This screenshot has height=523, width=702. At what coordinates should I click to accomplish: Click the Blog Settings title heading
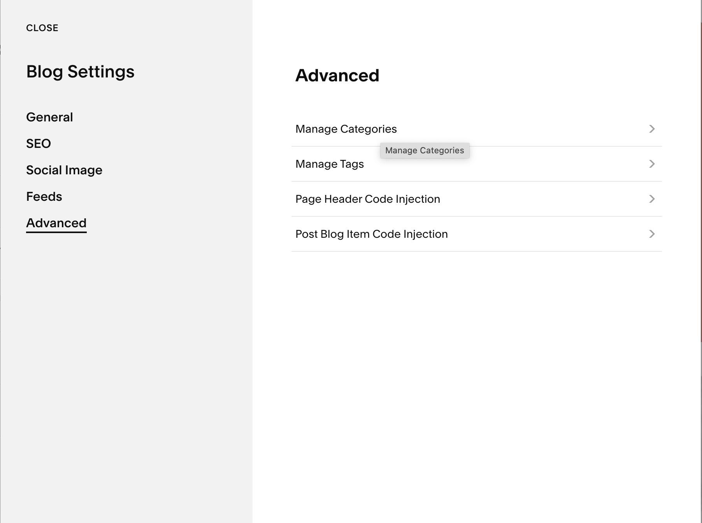click(x=80, y=72)
